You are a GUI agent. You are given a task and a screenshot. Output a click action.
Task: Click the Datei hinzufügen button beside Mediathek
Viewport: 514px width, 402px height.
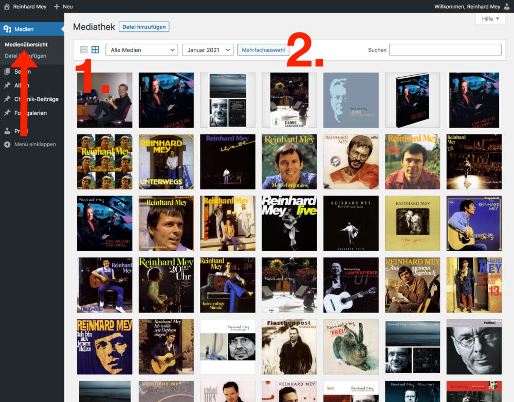(144, 27)
